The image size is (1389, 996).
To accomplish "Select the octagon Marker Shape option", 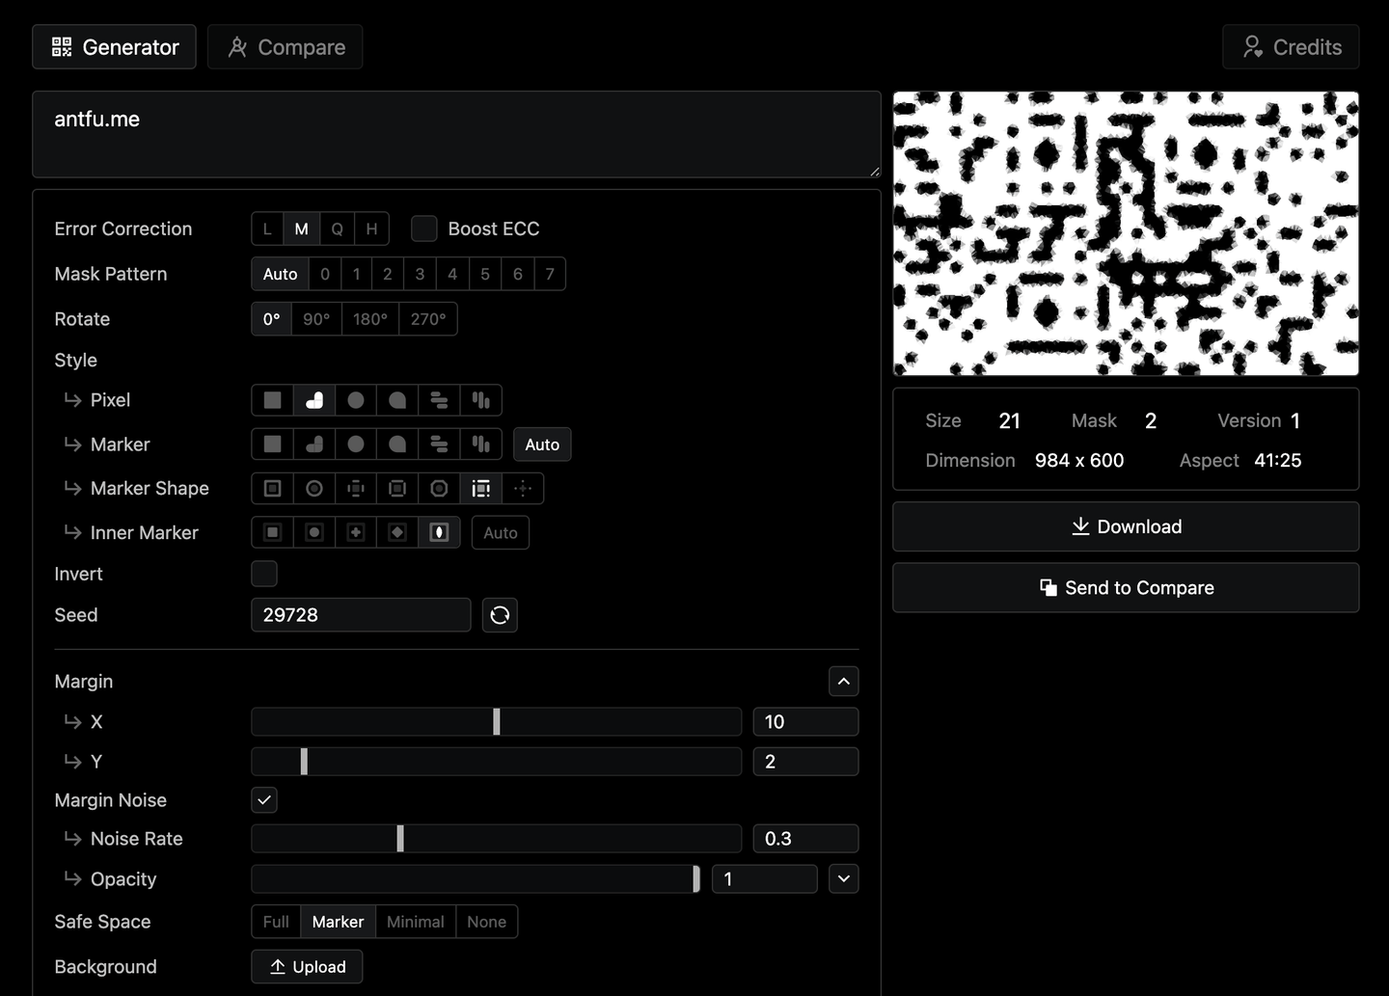I will 439,489.
